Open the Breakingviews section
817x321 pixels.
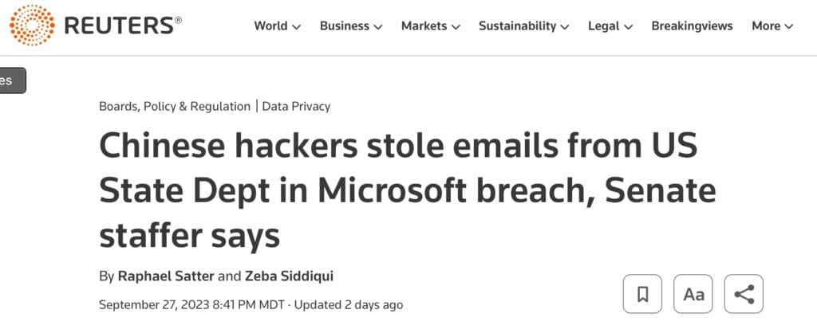tap(692, 26)
